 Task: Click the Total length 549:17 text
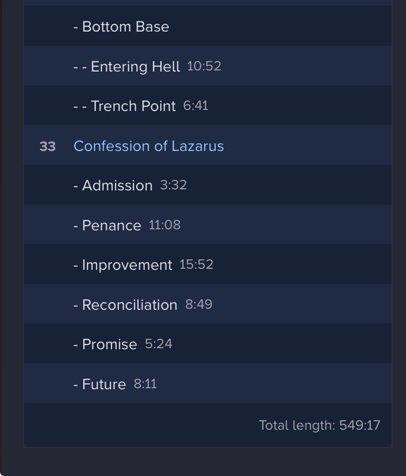pyautogui.click(x=319, y=425)
